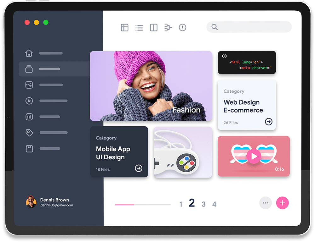315x242 pixels.
Task: Open the bar chart statistics sidebar icon
Action: coord(29,117)
